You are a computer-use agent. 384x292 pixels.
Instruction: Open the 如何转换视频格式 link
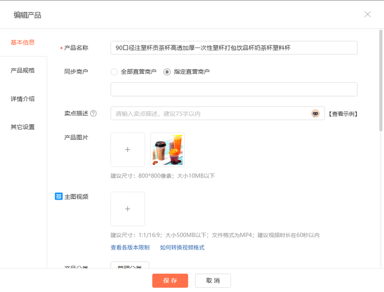(x=182, y=247)
